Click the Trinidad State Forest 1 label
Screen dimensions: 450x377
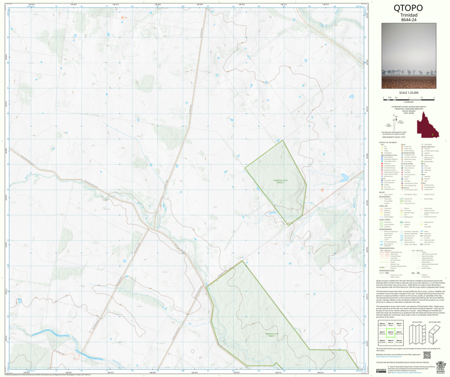coord(271,335)
